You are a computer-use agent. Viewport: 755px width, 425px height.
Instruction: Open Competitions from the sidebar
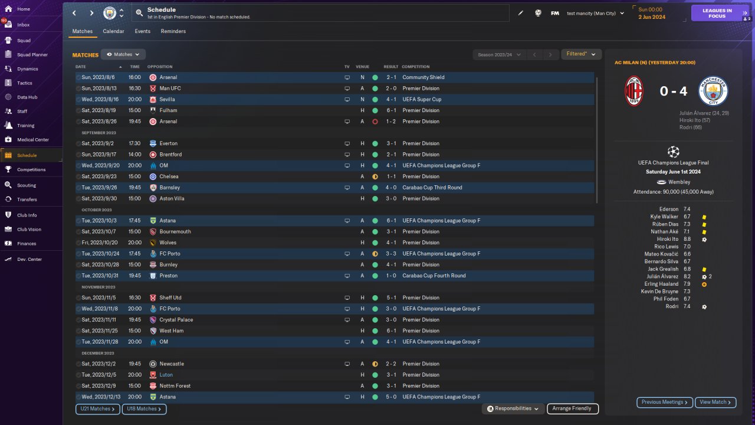pos(31,169)
